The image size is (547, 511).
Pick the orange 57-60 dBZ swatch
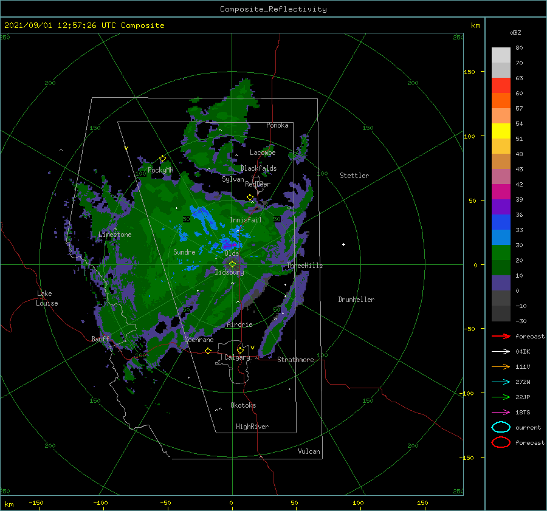click(x=501, y=100)
